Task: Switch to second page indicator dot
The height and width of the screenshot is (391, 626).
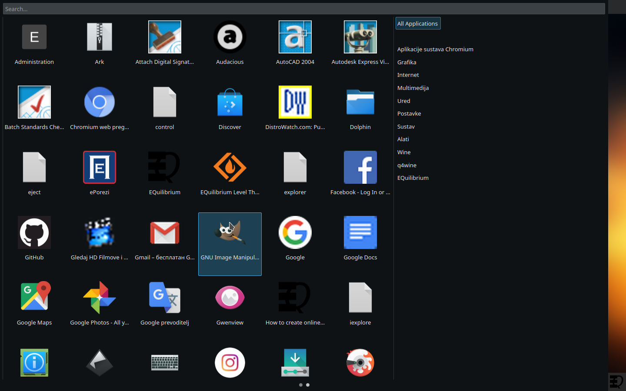Action: (x=308, y=385)
